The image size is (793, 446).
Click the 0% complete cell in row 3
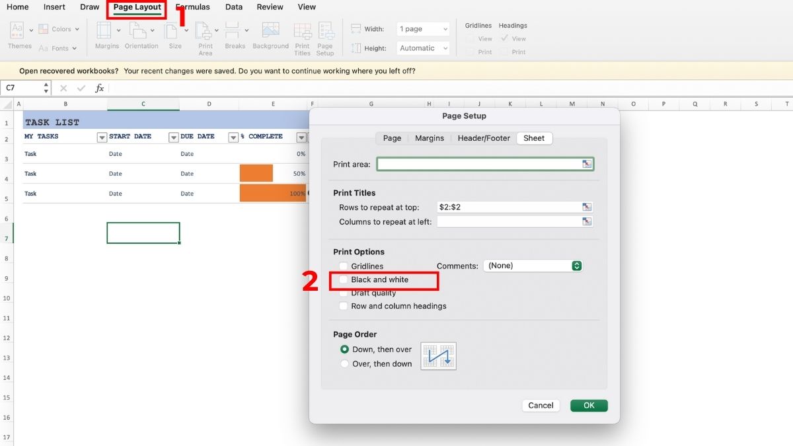pyautogui.click(x=274, y=154)
